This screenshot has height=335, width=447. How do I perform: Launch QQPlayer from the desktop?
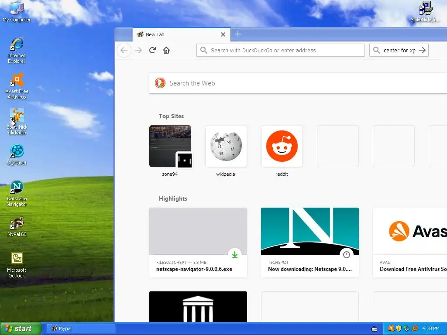pos(17,155)
